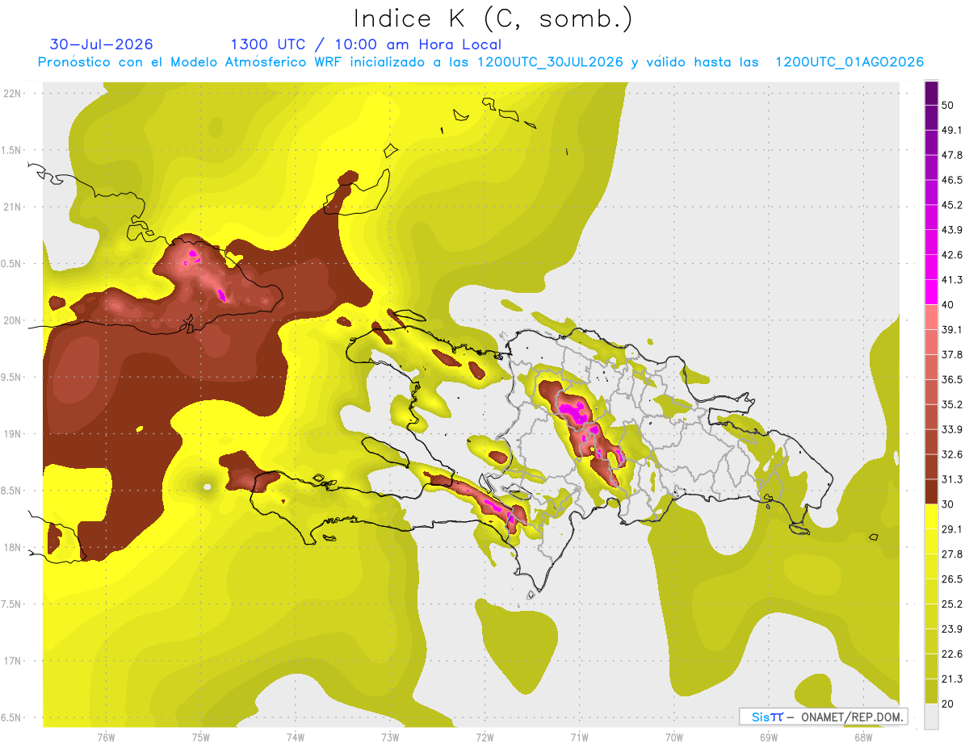
Task: Click the colorbar label '35.2'
Action: tap(952, 404)
